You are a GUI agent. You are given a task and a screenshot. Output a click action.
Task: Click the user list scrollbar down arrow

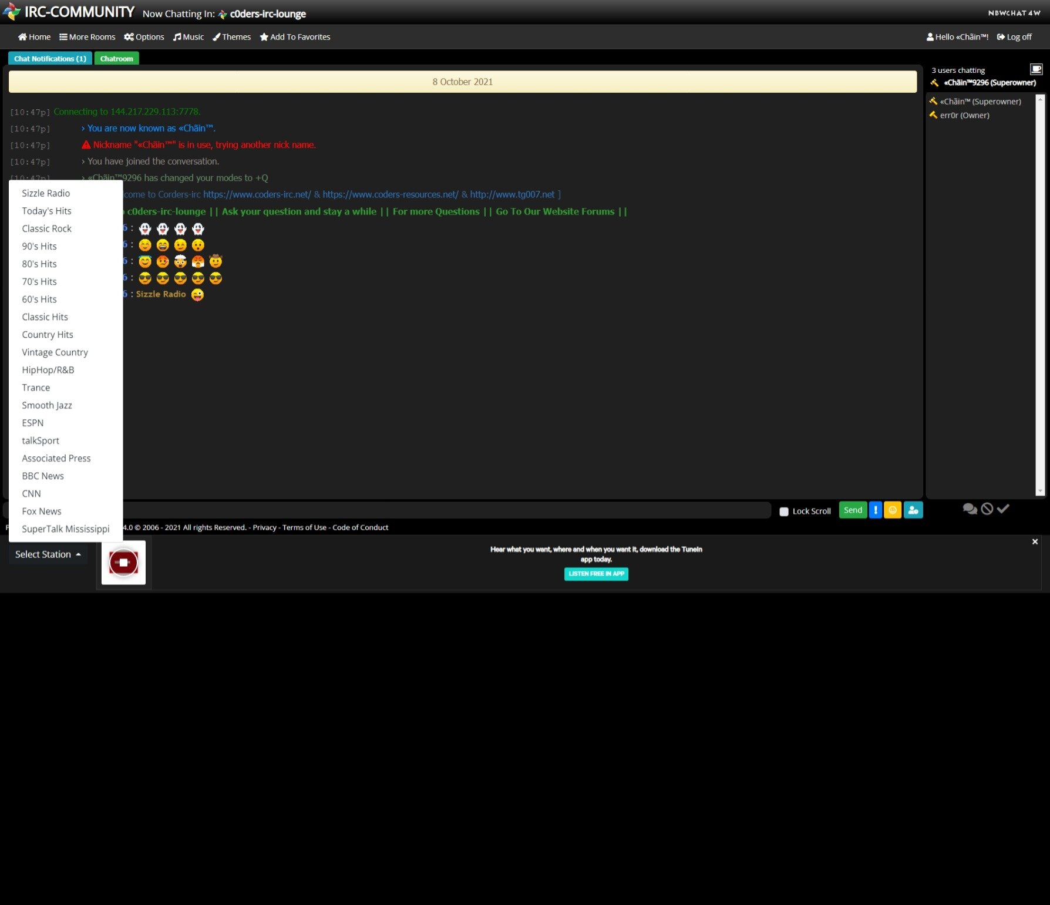tap(1040, 491)
